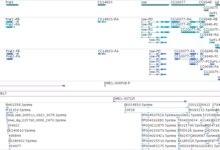Click transcript CG9948-RB
The height and width of the screenshot is (150, 220).
202,22
